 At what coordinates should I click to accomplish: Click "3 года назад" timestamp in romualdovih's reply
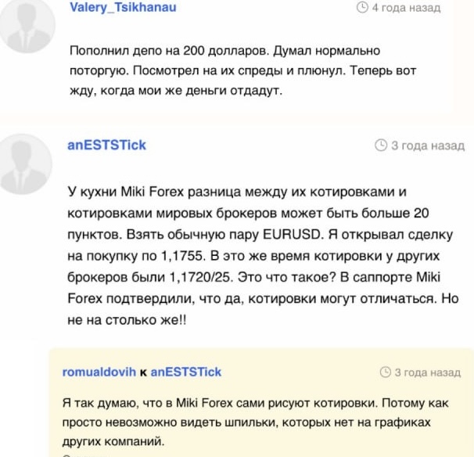(x=428, y=372)
